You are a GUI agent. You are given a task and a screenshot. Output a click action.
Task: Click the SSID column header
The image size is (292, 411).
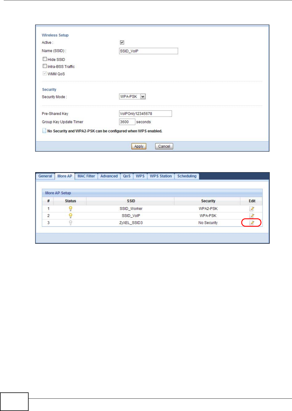(x=131, y=201)
